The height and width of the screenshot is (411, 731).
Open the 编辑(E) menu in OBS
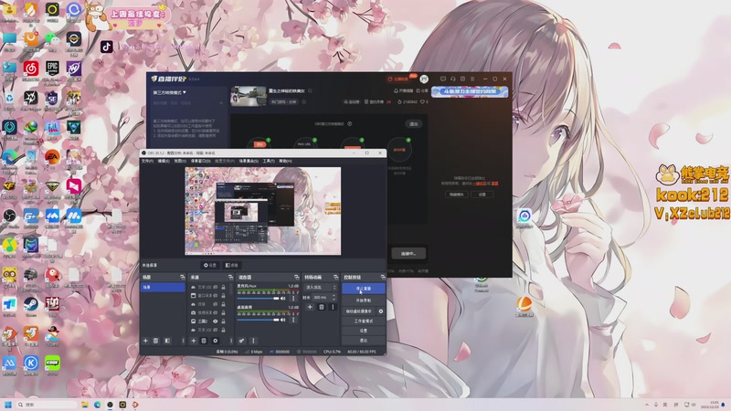(x=164, y=162)
